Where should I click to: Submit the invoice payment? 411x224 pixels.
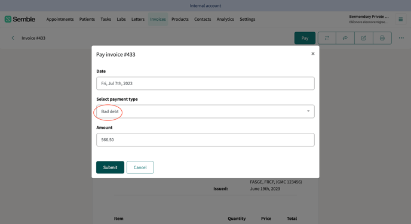tap(110, 167)
